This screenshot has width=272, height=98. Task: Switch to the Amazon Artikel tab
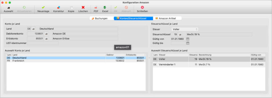[167, 18]
